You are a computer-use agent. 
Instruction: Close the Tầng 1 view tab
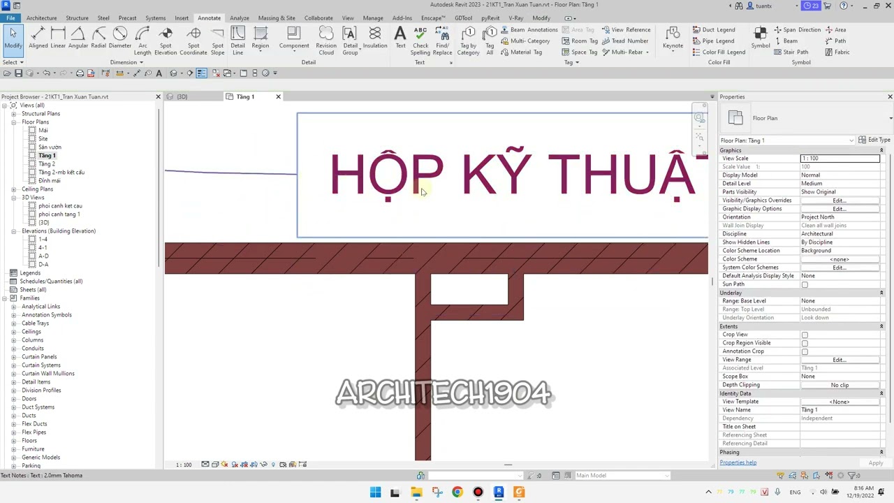278,96
